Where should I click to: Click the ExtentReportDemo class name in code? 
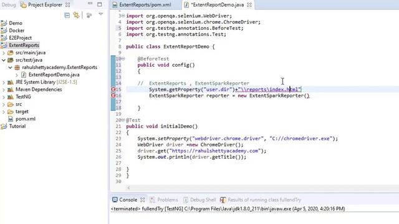186,47
